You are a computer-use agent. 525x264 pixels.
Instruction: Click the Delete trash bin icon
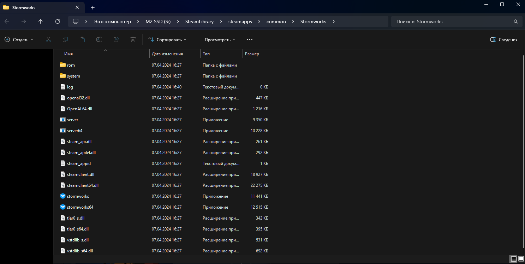point(133,40)
